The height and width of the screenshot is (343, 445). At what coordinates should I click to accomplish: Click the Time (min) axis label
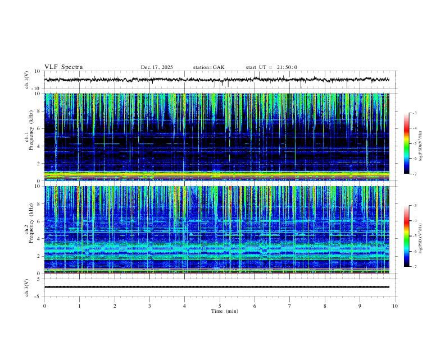[x=225, y=311]
